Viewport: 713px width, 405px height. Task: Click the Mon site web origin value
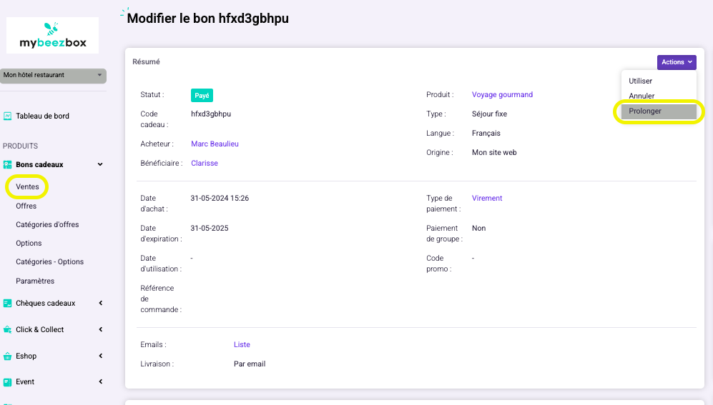(x=494, y=153)
